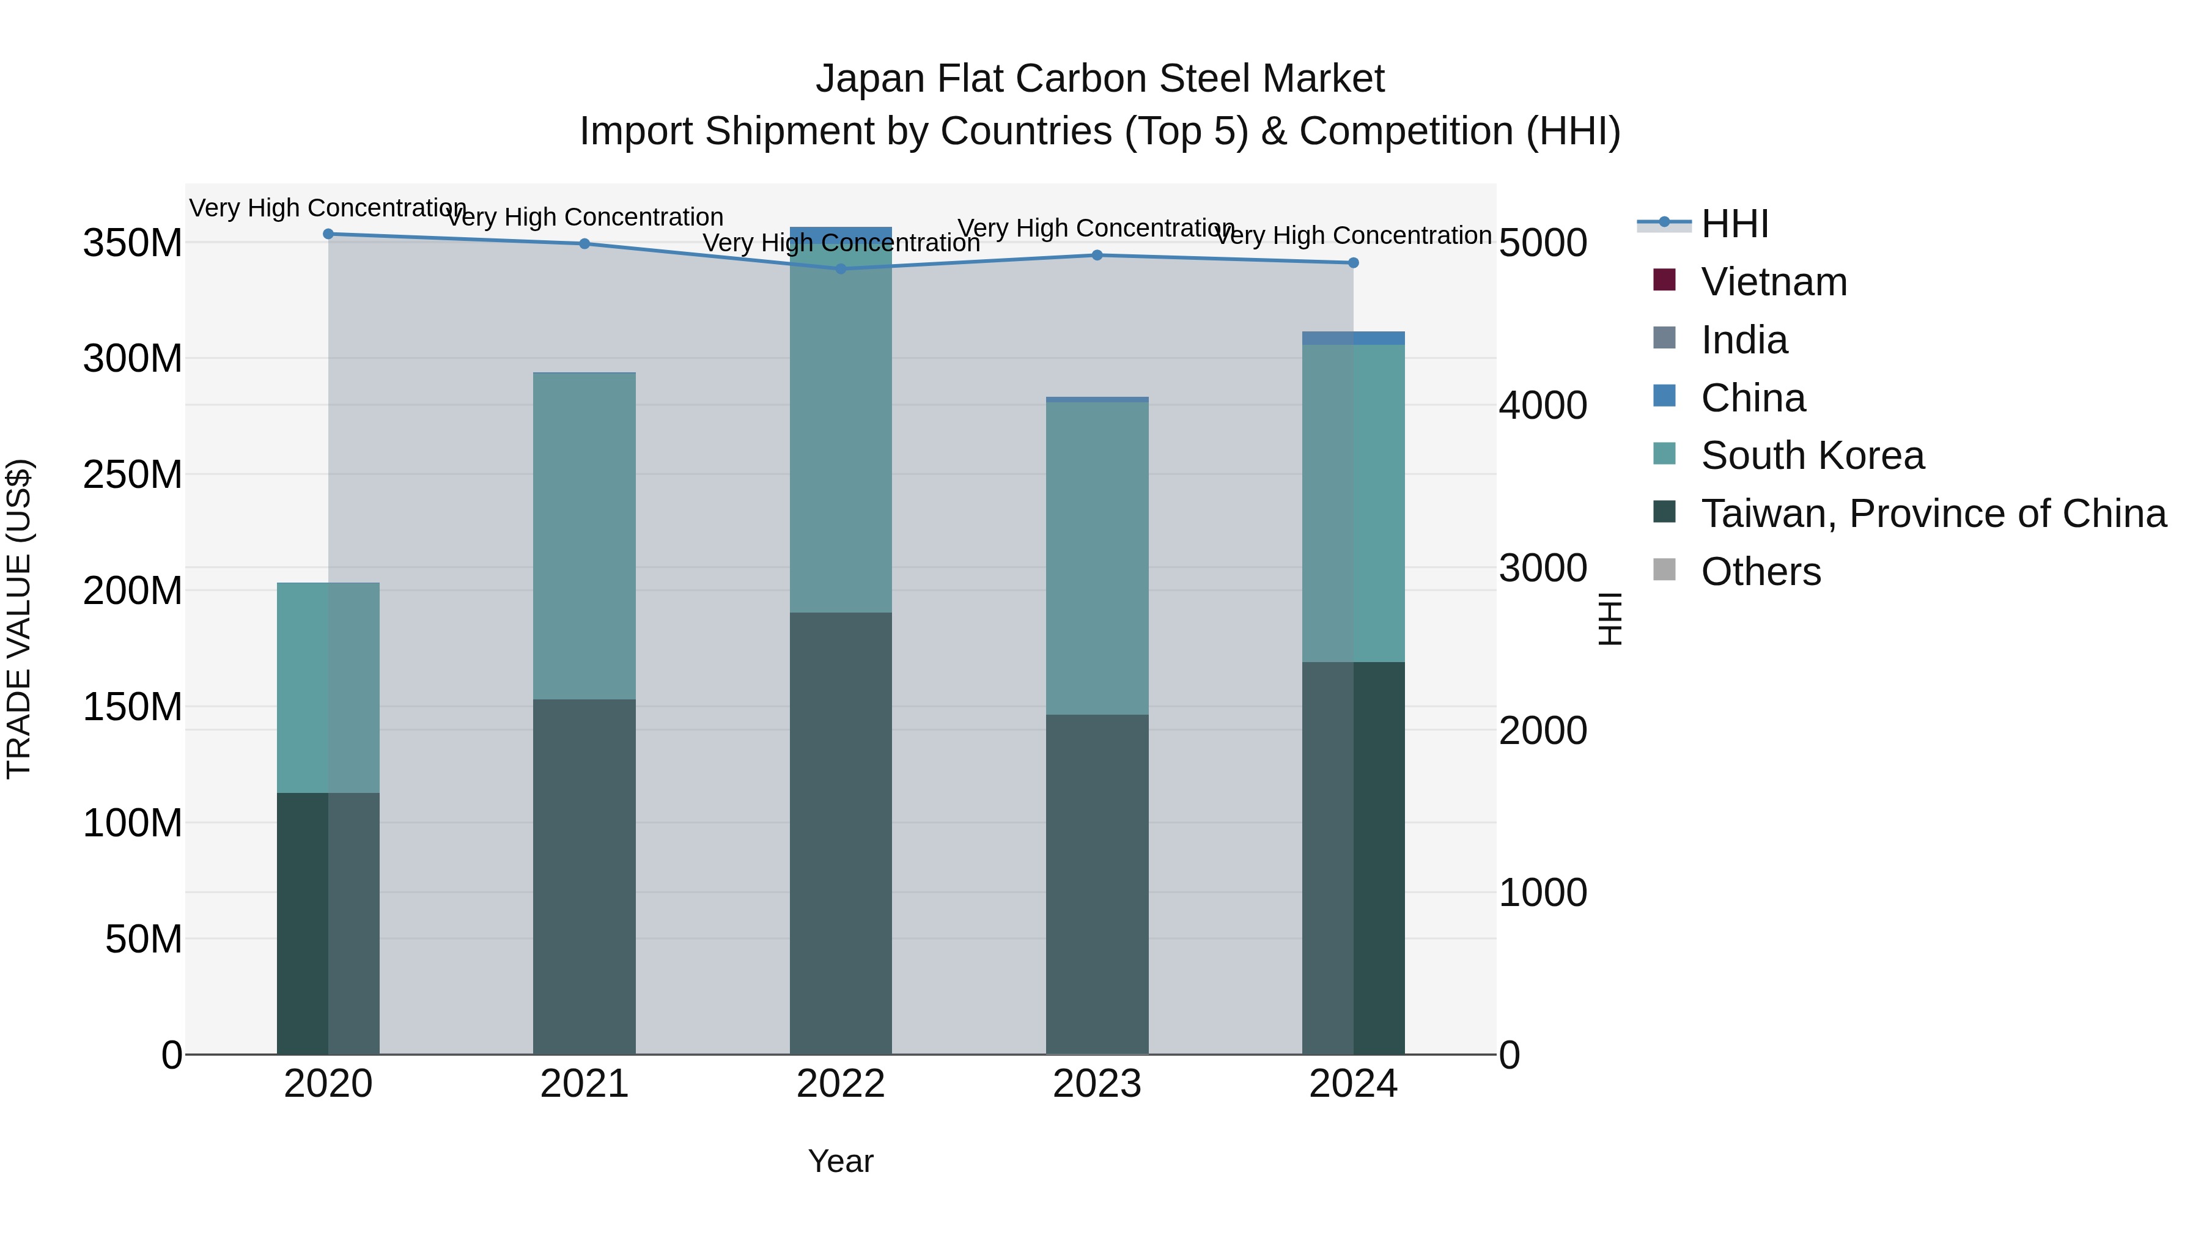The height and width of the screenshot is (1238, 2201).
Task: Click the 2020 Very High Concentration annotation
Action: click(328, 208)
